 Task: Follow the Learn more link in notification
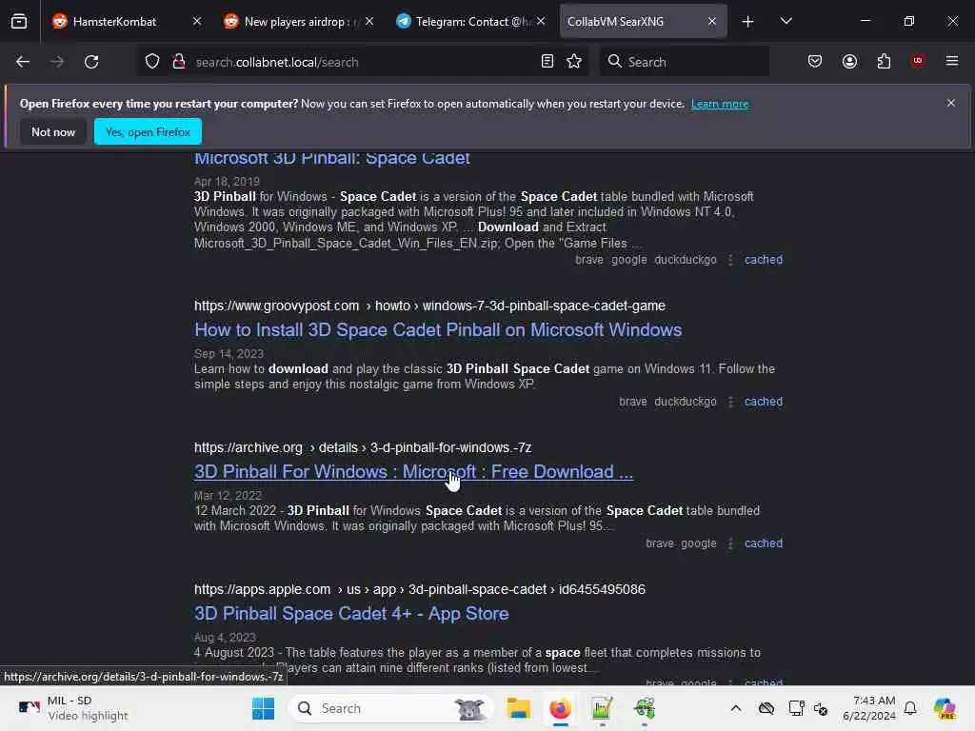tap(720, 104)
